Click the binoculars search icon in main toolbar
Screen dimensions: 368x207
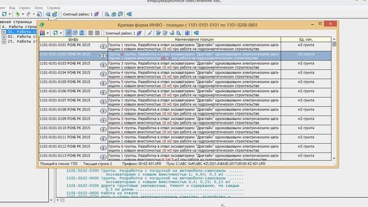coord(48,14)
